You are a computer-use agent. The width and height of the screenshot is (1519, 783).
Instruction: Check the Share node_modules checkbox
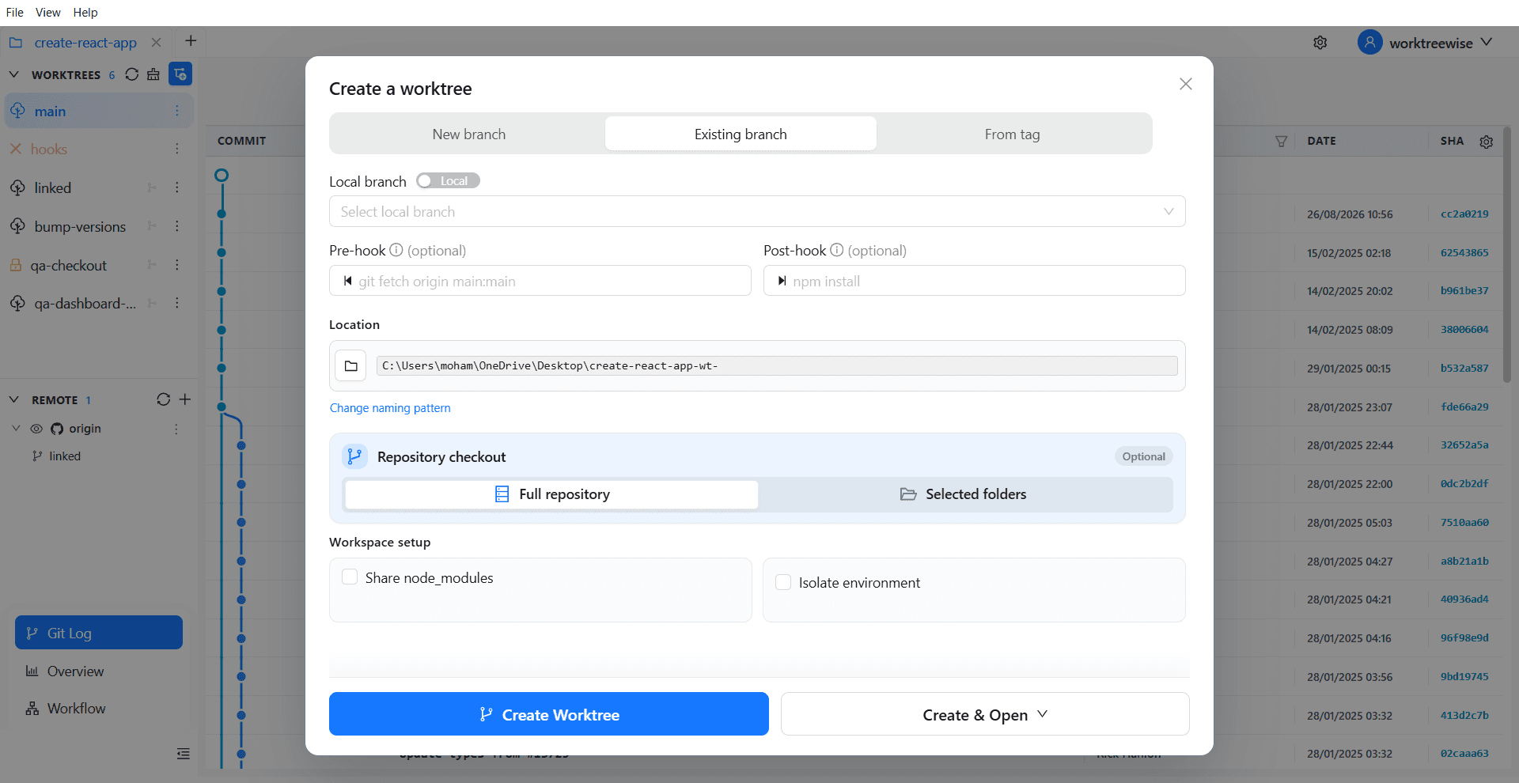pyautogui.click(x=350, y=577)
